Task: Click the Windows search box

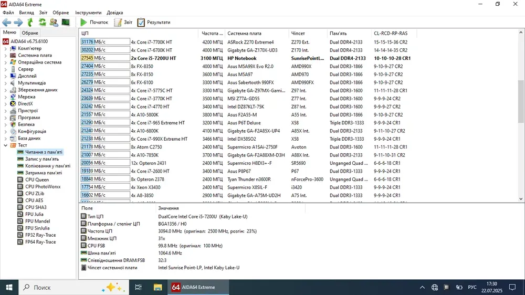Action: coord(63,287)
